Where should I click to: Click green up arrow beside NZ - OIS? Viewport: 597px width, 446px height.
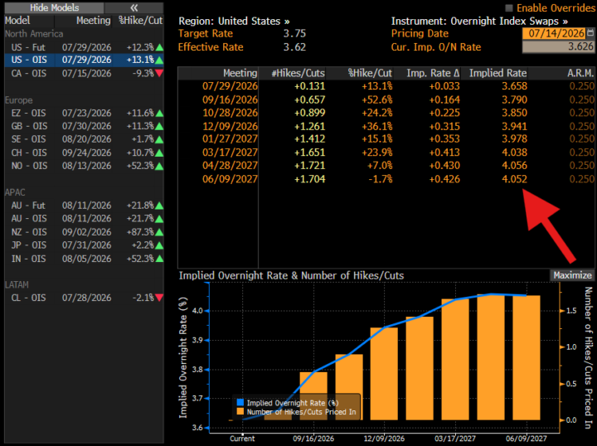pyautogui.click(x=159, y=232)
